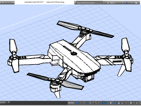Image resolution: width=141 pixels, height=106 pixels.
Task: Toggle Ortho mode in status bar
Action: (x=87, y=103)
